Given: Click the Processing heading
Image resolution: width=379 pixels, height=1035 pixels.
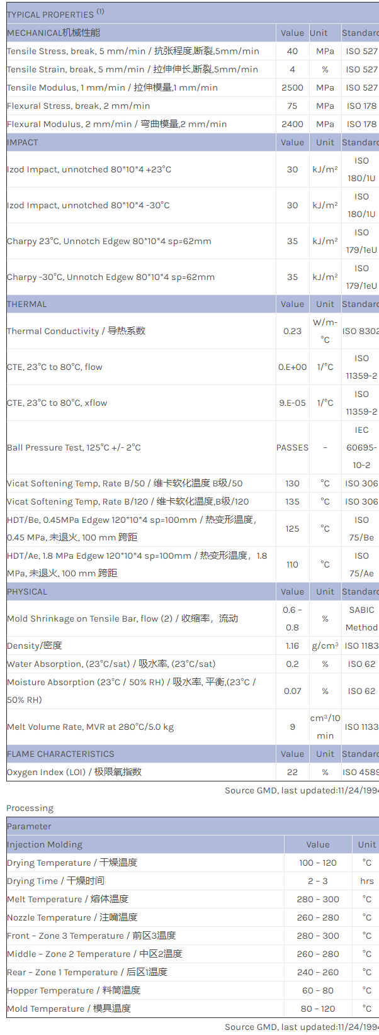Looking at the screenshot, I should pos(30,808).
